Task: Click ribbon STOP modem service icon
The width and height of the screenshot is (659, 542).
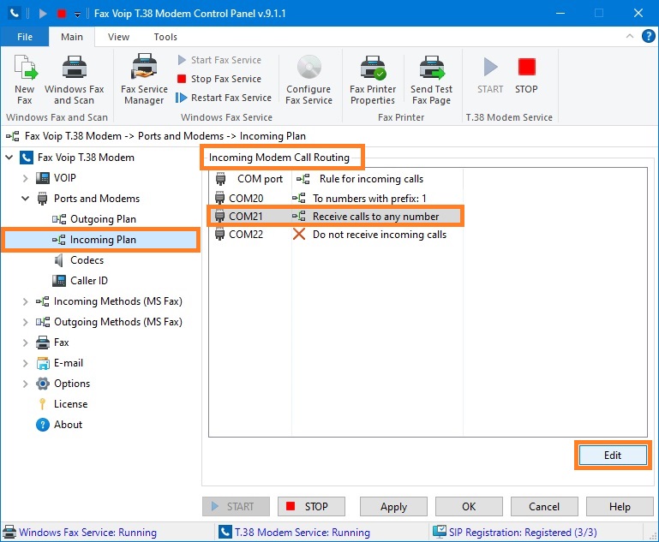Action: 527,67
